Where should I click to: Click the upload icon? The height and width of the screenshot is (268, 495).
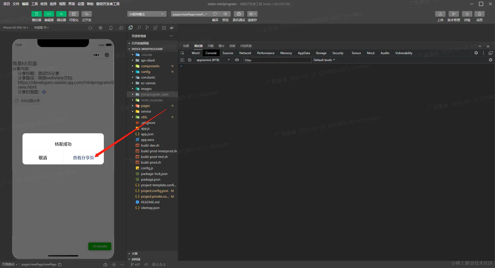[x=440, y=14]
